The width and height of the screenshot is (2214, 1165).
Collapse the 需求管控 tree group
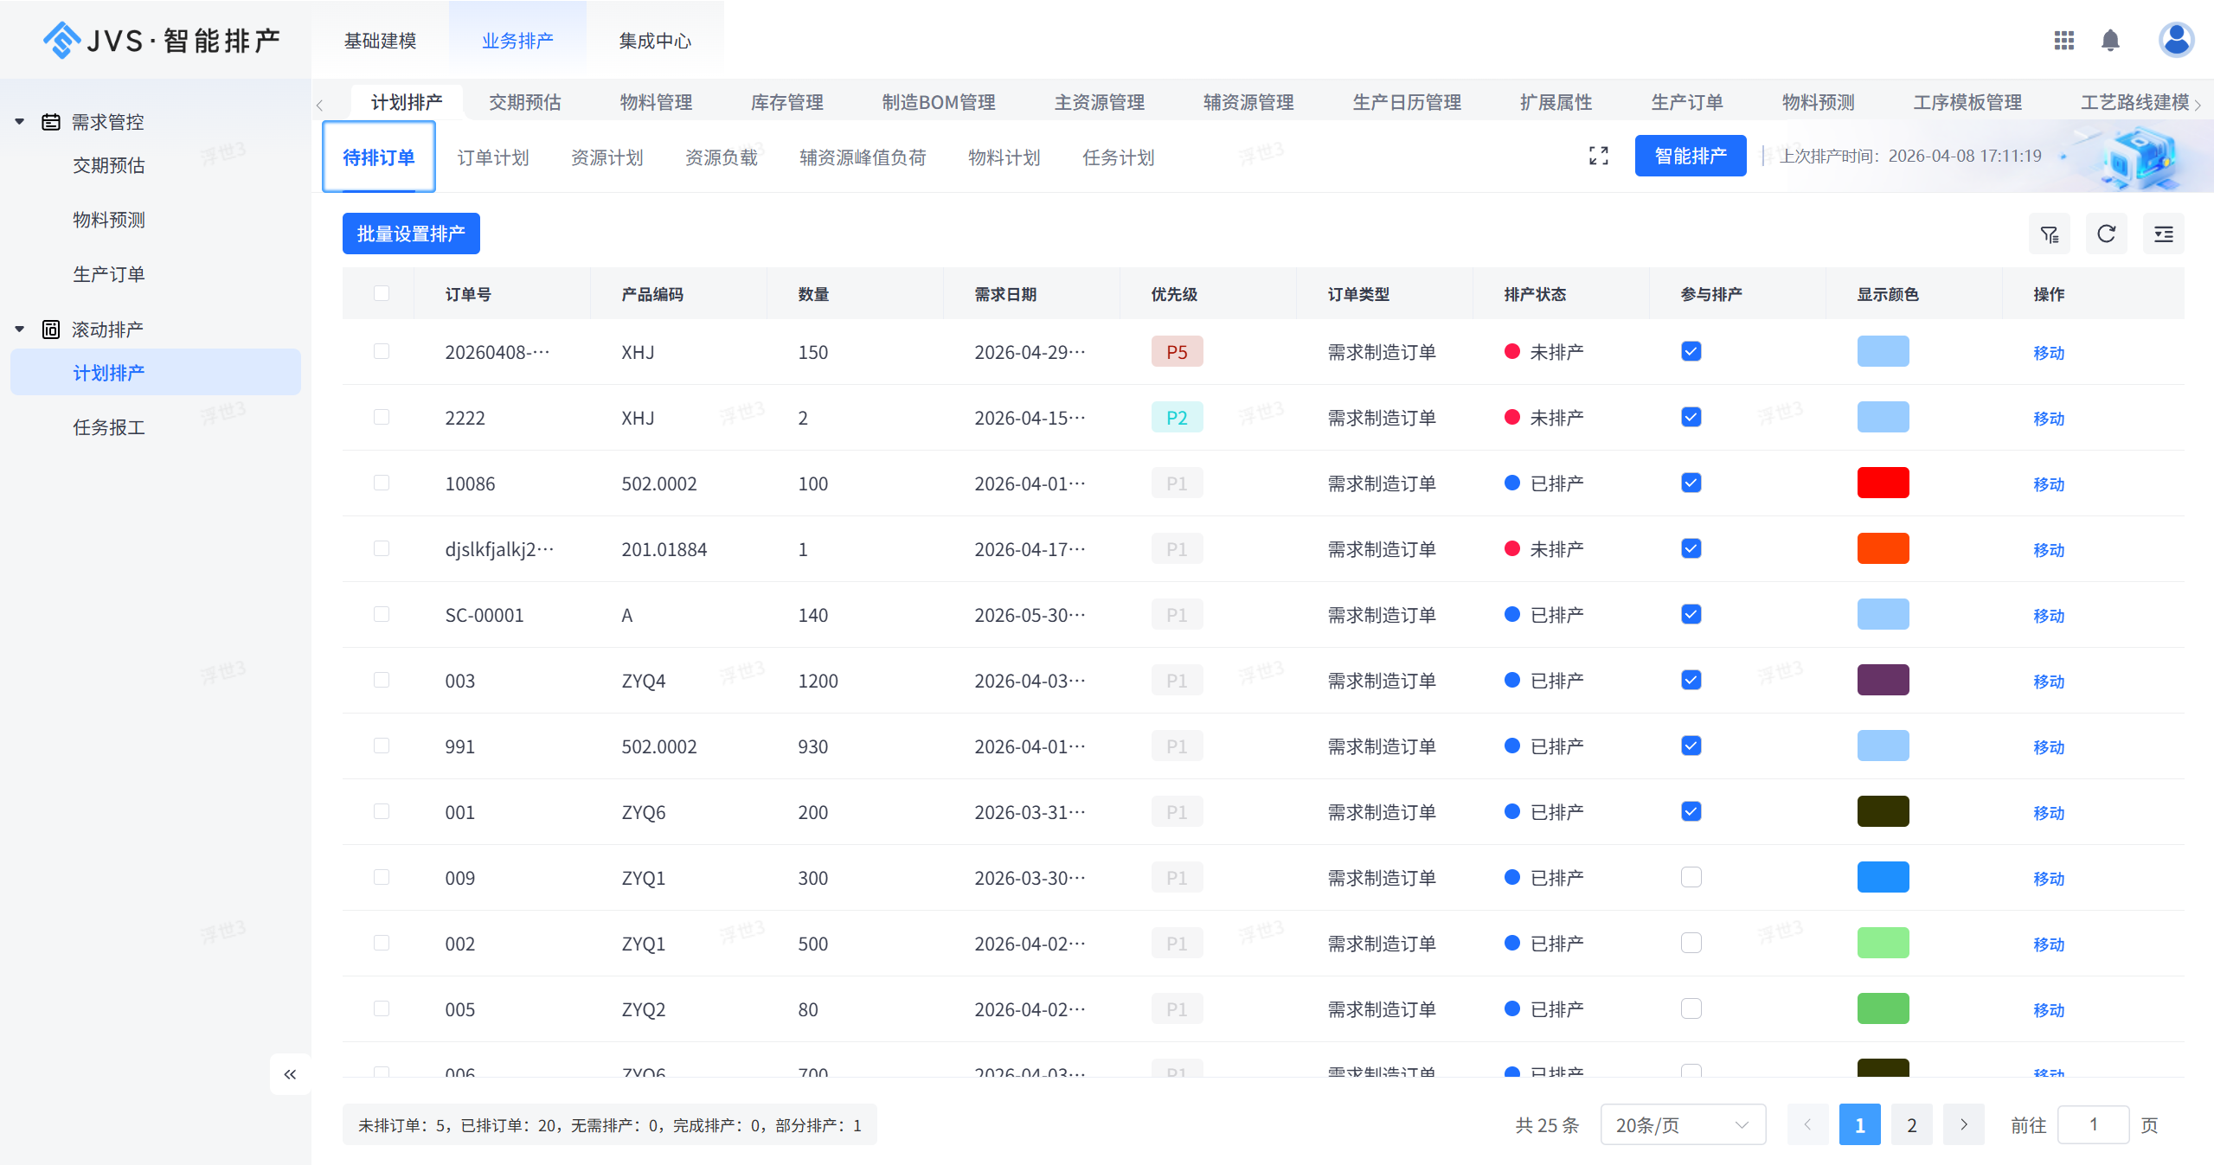[20, 122]
